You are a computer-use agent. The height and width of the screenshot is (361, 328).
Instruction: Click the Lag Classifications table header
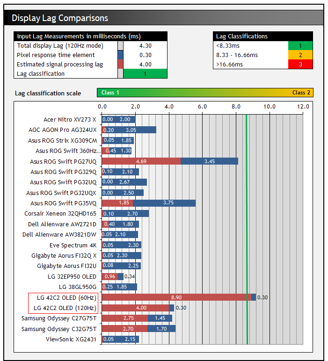[262, 36]
